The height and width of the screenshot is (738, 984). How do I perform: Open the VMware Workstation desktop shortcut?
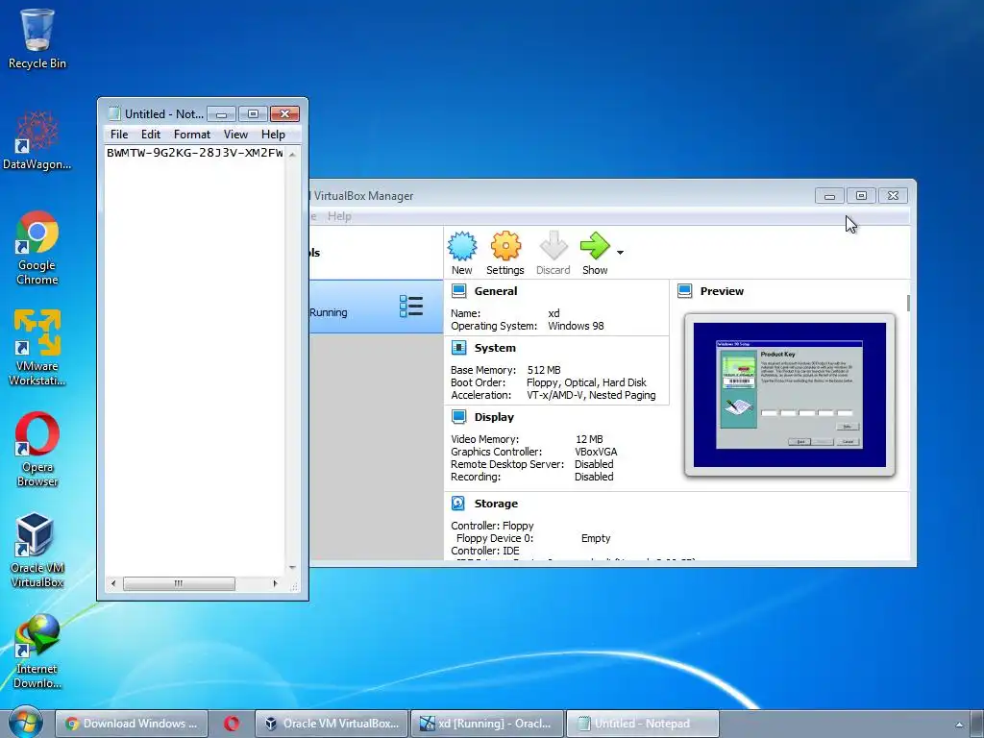pos(37,347)
